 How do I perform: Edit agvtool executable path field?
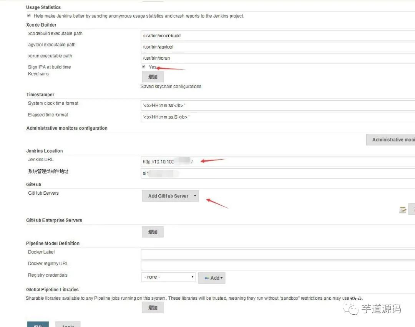coord(278,47)
